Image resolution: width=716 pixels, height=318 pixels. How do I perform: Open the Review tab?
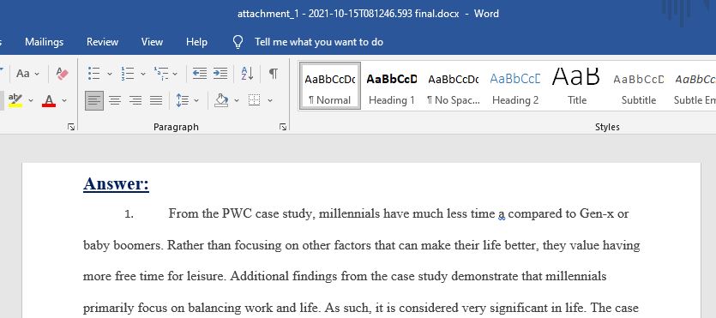click(x=102, y=42)
